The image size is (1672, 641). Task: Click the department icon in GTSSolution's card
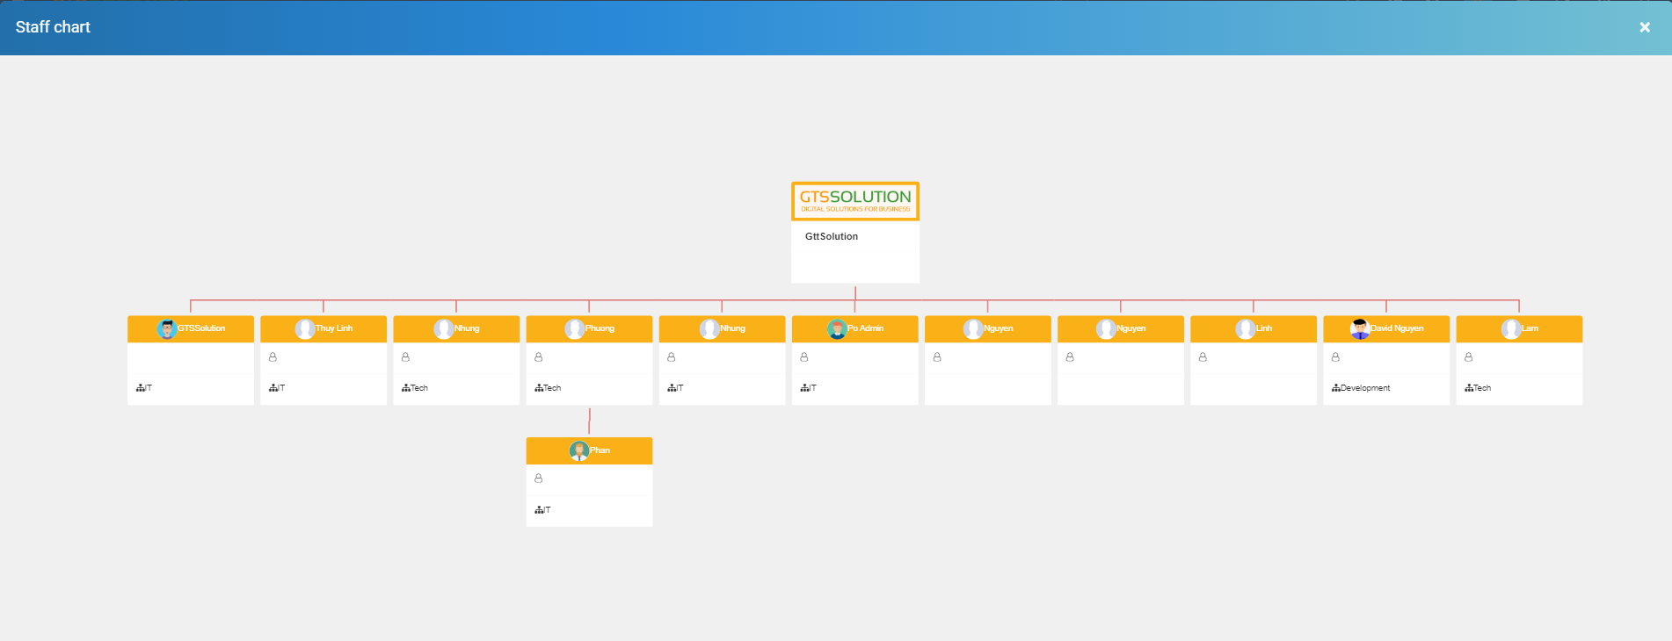pyautogui.click(x=141, y=388)
